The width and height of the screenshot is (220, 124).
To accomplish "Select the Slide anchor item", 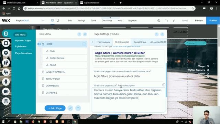I will pos(65,51).
